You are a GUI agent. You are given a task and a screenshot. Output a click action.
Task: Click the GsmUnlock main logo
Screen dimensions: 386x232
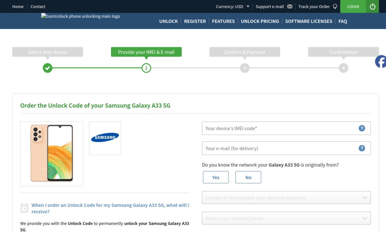click(x=81, y=16)
